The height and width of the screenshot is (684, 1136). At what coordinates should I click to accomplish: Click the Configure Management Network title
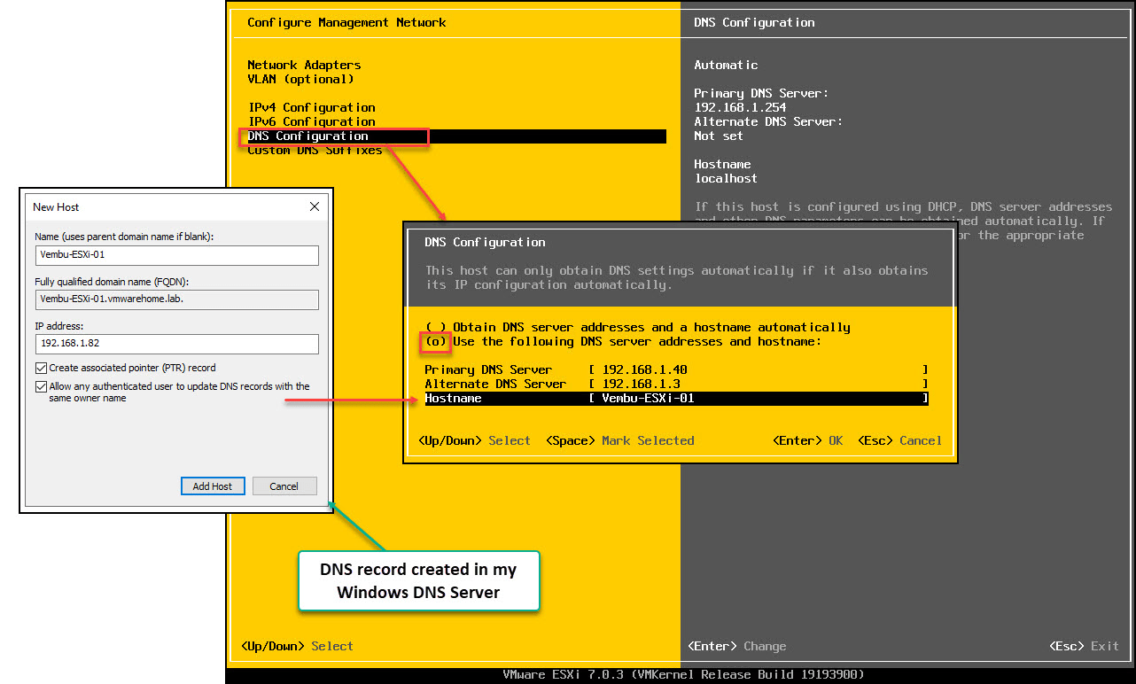[x=346, y=22]
